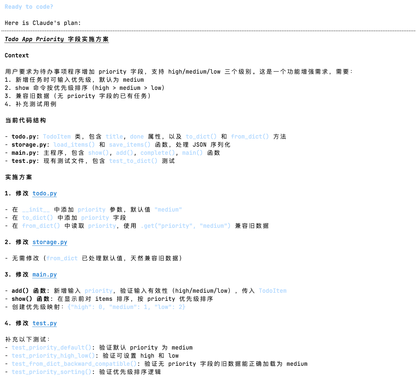
Task: Open the todo.py link in step 1
Action: [x=44, y=193]
